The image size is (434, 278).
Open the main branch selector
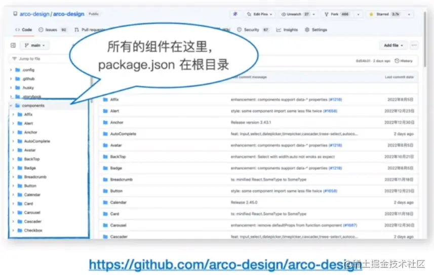tap(34, 45)
